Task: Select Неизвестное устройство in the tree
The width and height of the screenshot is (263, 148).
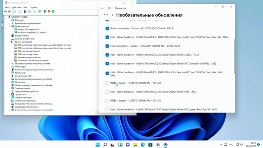Action: pos(29,58)
